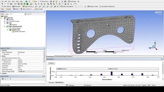Click the 1 Message status bar entry
The image size is (164, 92).
click(x=70, y=85)
